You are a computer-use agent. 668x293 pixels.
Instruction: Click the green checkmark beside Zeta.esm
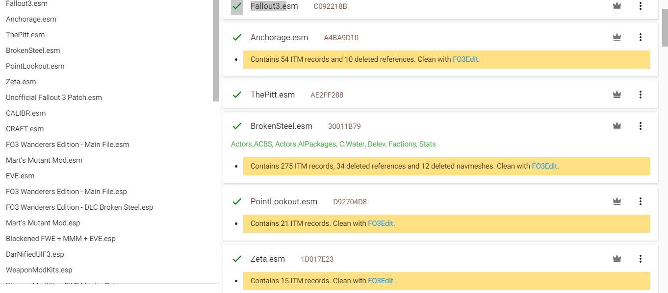(x=237, y=259)
